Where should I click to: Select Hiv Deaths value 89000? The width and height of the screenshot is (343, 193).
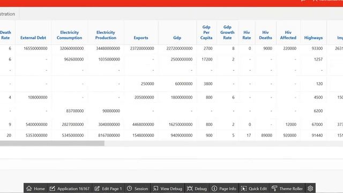click(267, 136)
